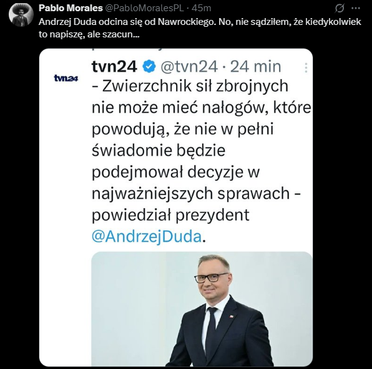Open the three-dot more options menu

(356, 8)
